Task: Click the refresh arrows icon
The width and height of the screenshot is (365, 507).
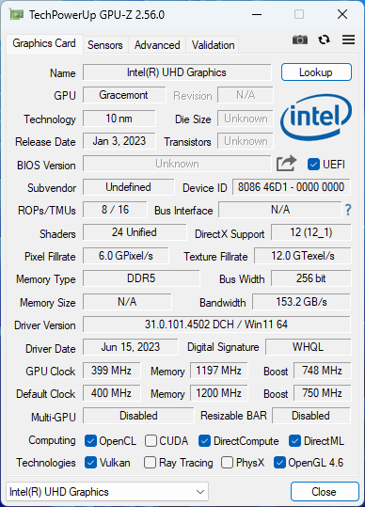Action: point(324,40)
